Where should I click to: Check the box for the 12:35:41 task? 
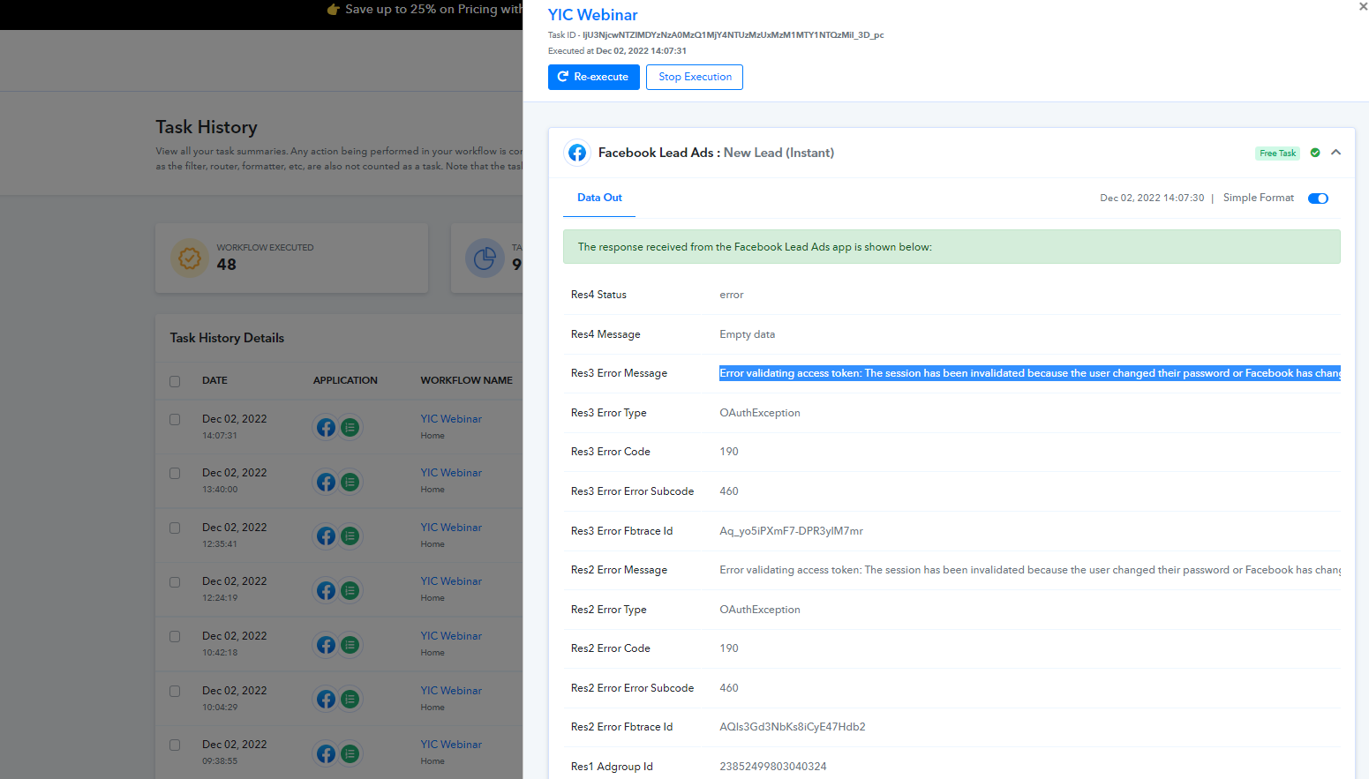click(175, 528)
